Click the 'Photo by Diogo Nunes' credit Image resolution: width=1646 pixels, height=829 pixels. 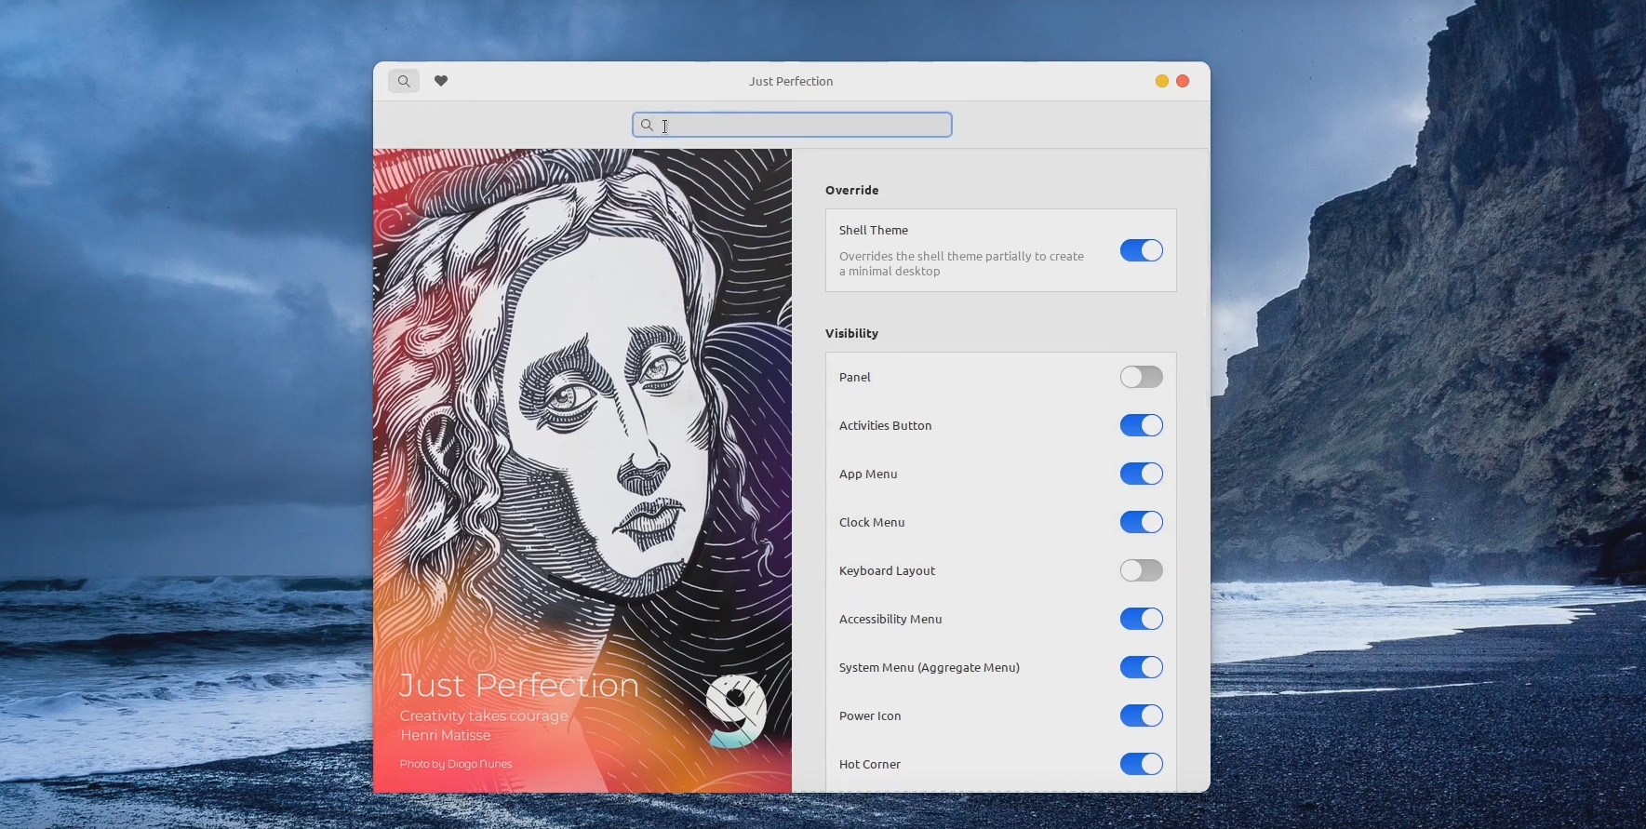coord(456,764)
